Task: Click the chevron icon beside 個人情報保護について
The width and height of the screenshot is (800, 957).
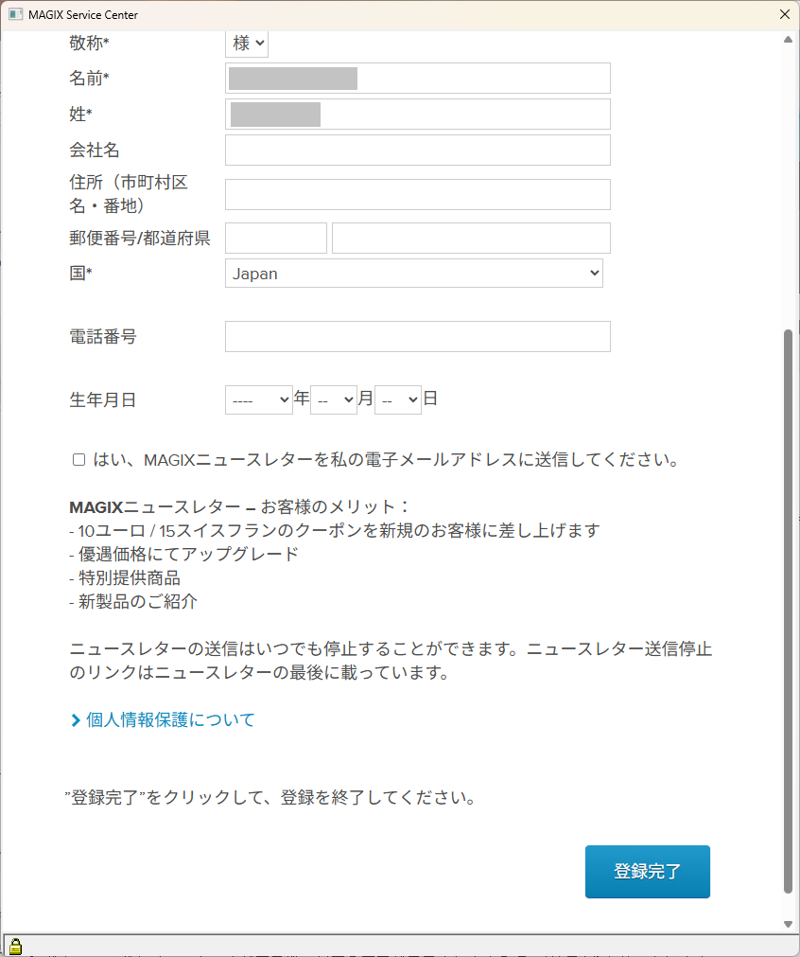Action: coord(76,720)
